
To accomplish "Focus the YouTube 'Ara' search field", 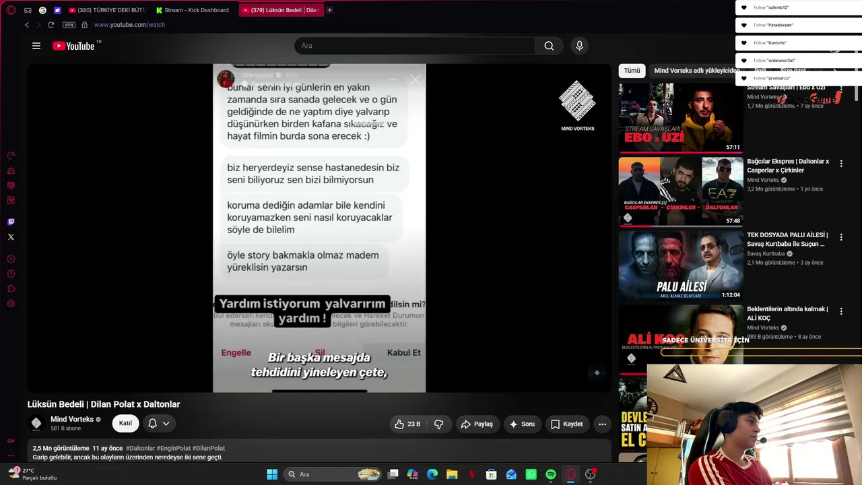I will [x=415, y=46].
